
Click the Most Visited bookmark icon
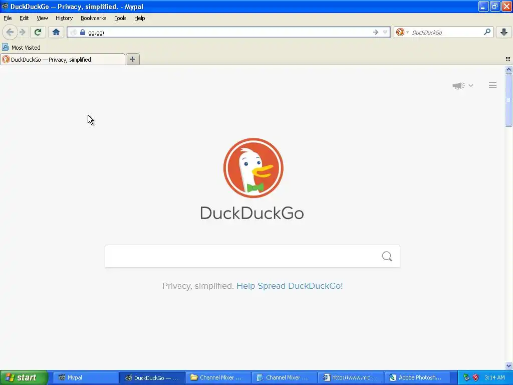coord(5,48)
